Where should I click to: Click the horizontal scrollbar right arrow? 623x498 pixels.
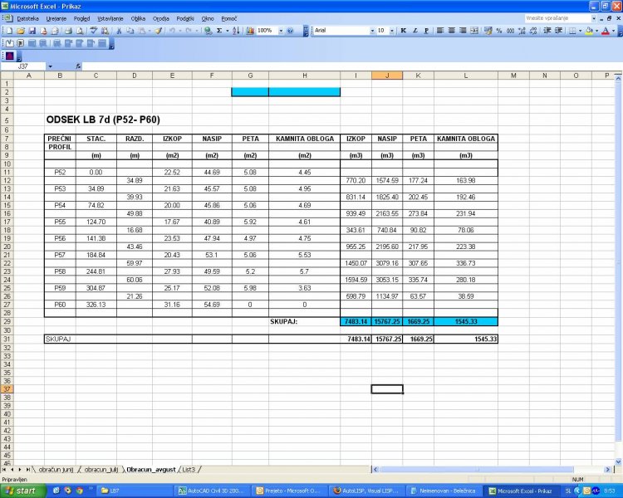pos(607,470)
